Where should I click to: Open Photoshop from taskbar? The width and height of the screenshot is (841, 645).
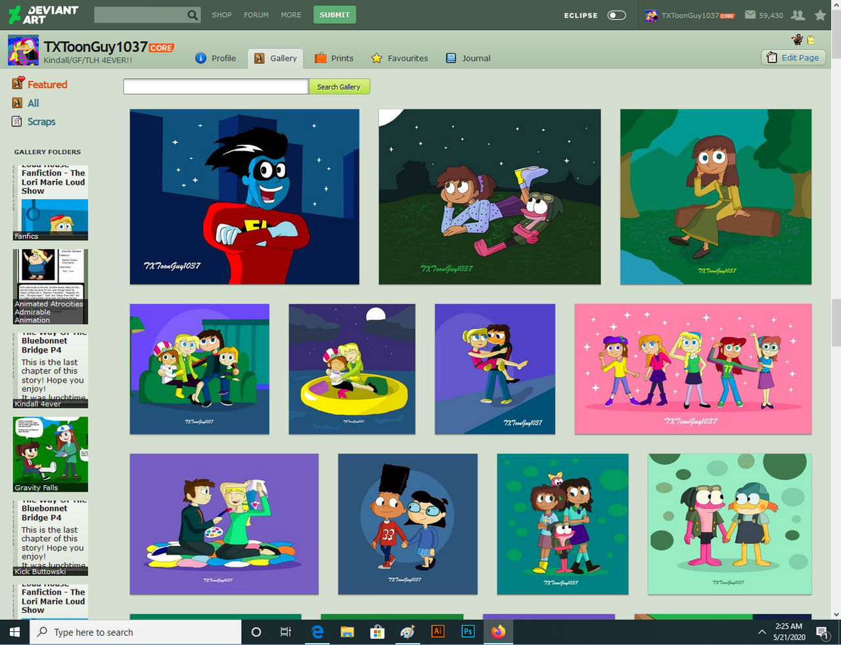click(x=468, y=632)
